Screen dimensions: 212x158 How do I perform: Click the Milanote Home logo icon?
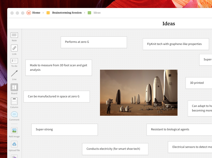tap(29, 13)
